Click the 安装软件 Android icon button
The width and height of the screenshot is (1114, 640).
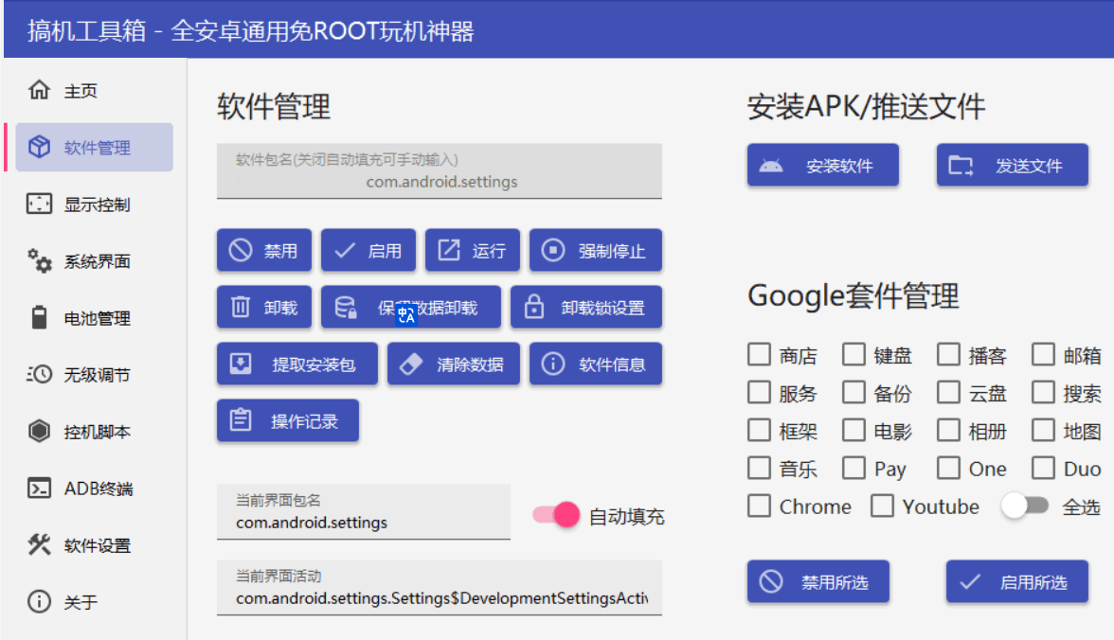771,167
